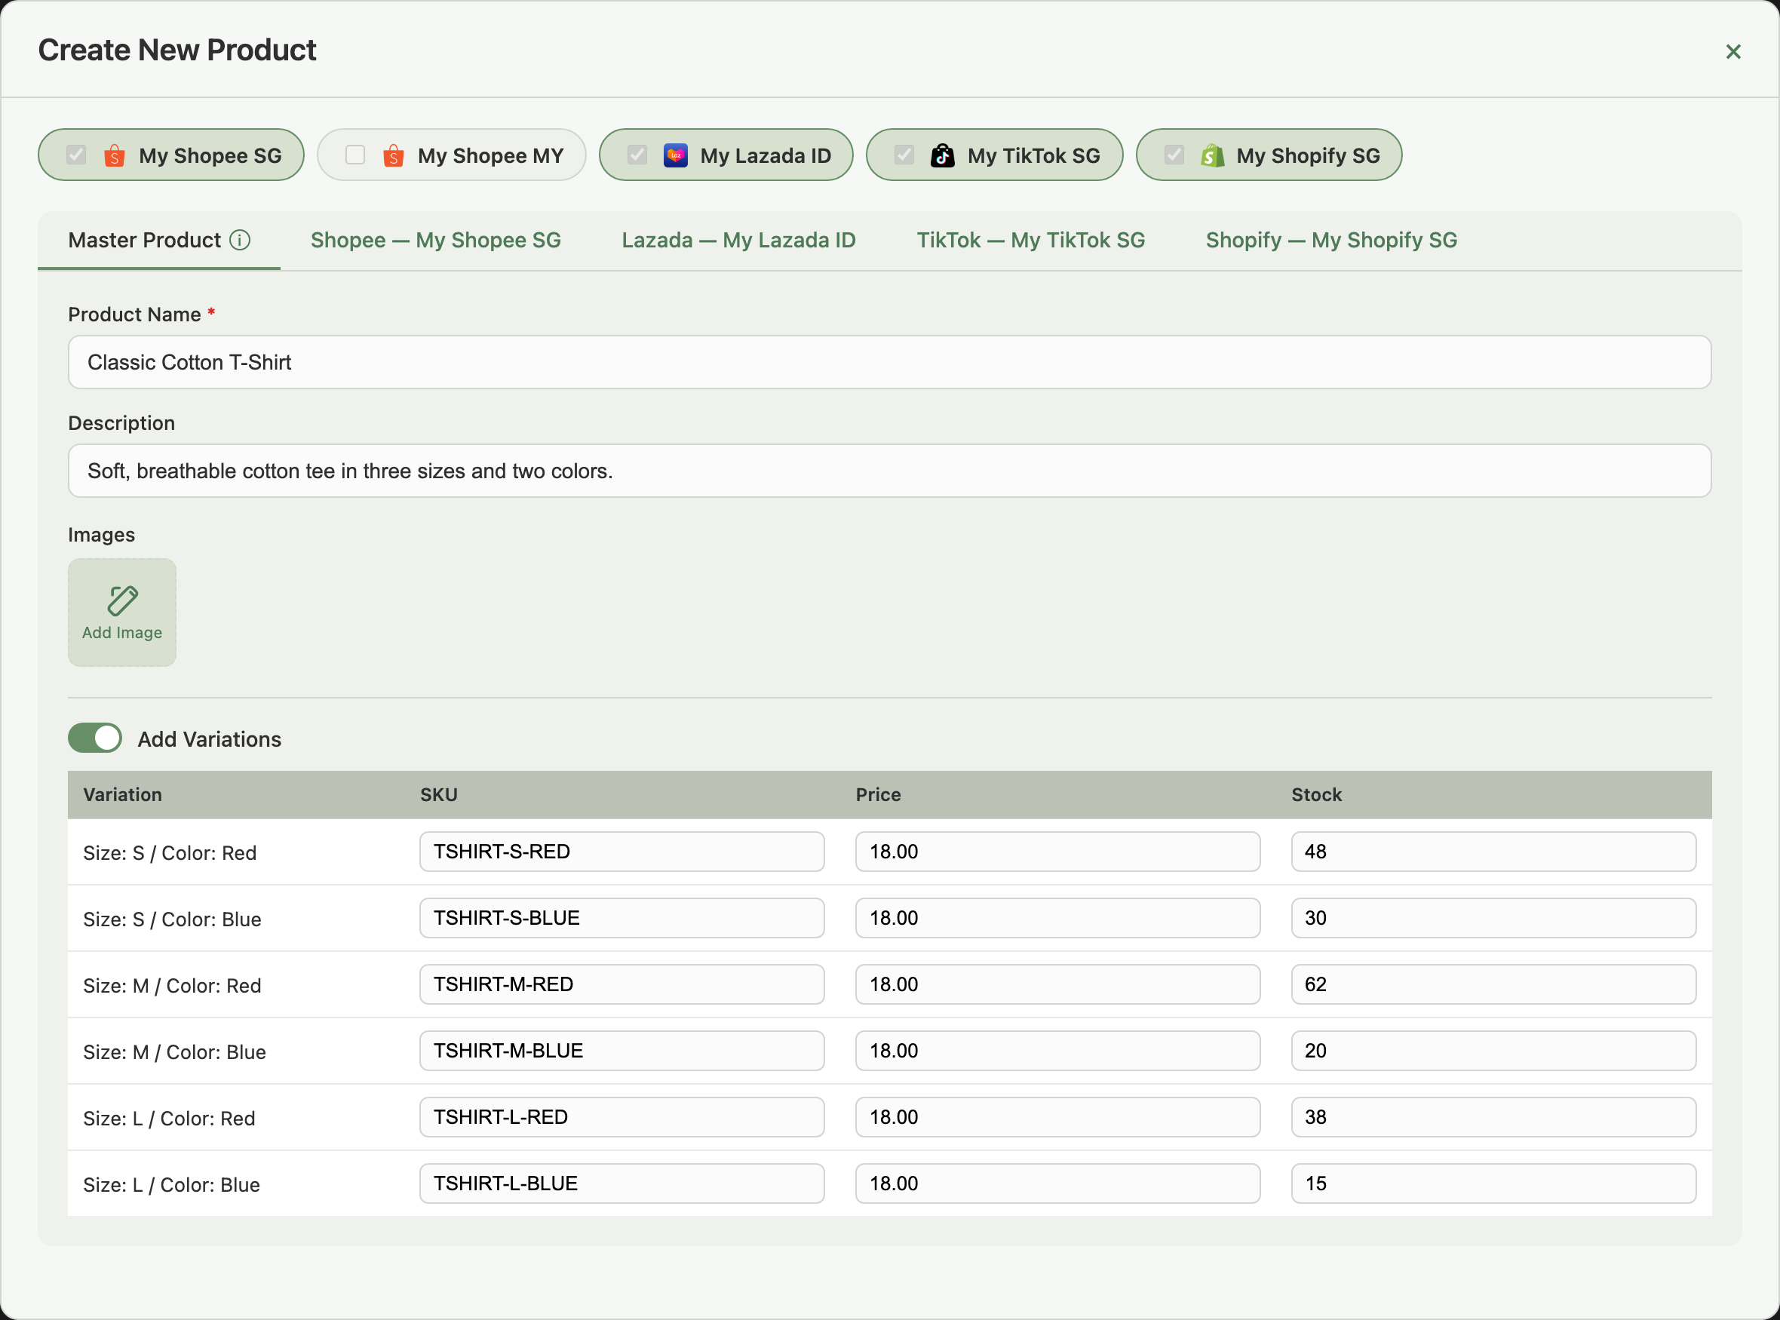The height and width of the screenshot is (1320, 1780).
Task: Turn off the Add Variations toggle
Action: pos(94,738)
